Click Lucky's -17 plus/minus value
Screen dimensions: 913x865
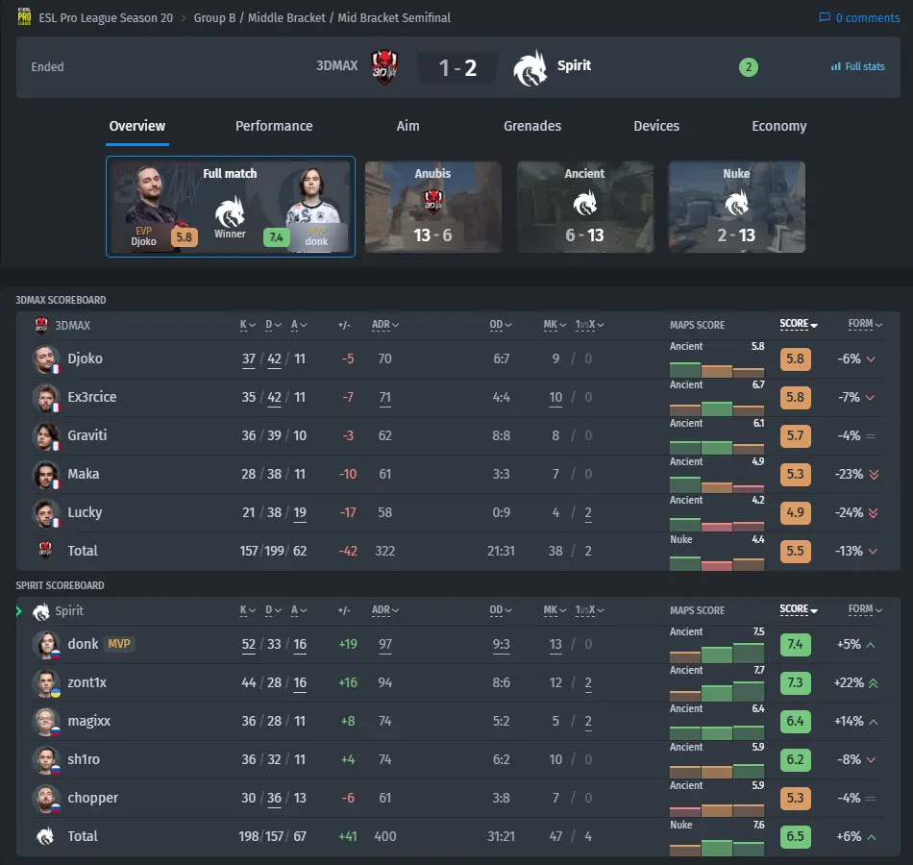[x=348, y=512]
